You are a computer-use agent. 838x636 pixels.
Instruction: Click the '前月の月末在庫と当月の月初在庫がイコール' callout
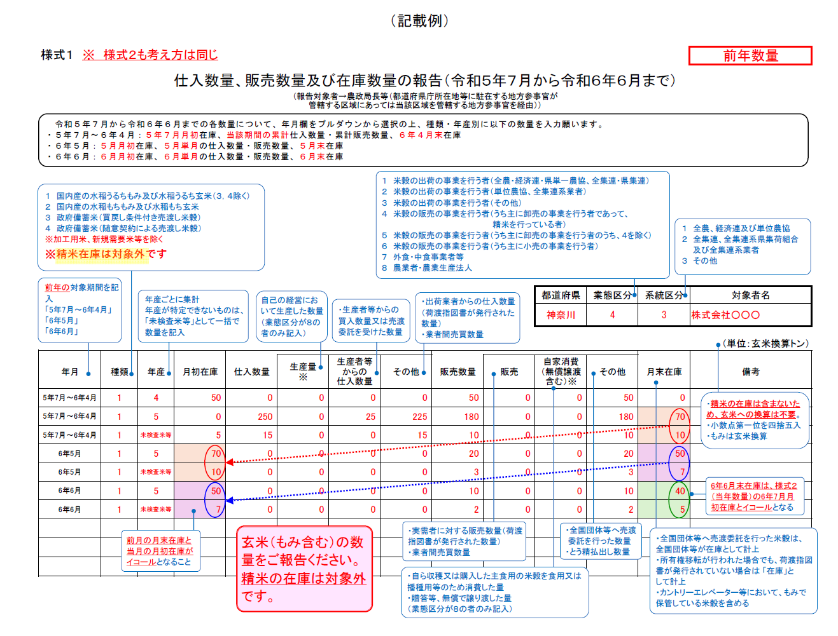[160, 551]
